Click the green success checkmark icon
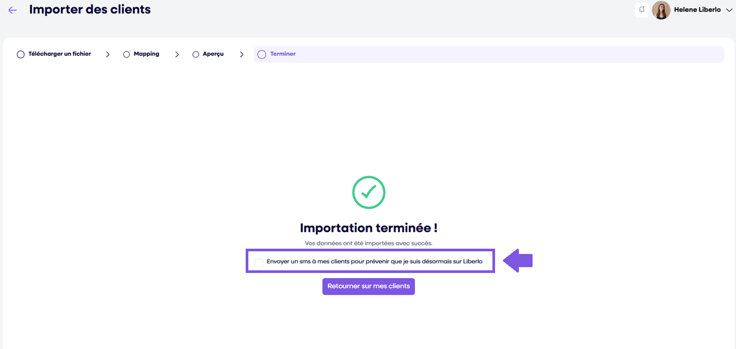 coord(368,192)
